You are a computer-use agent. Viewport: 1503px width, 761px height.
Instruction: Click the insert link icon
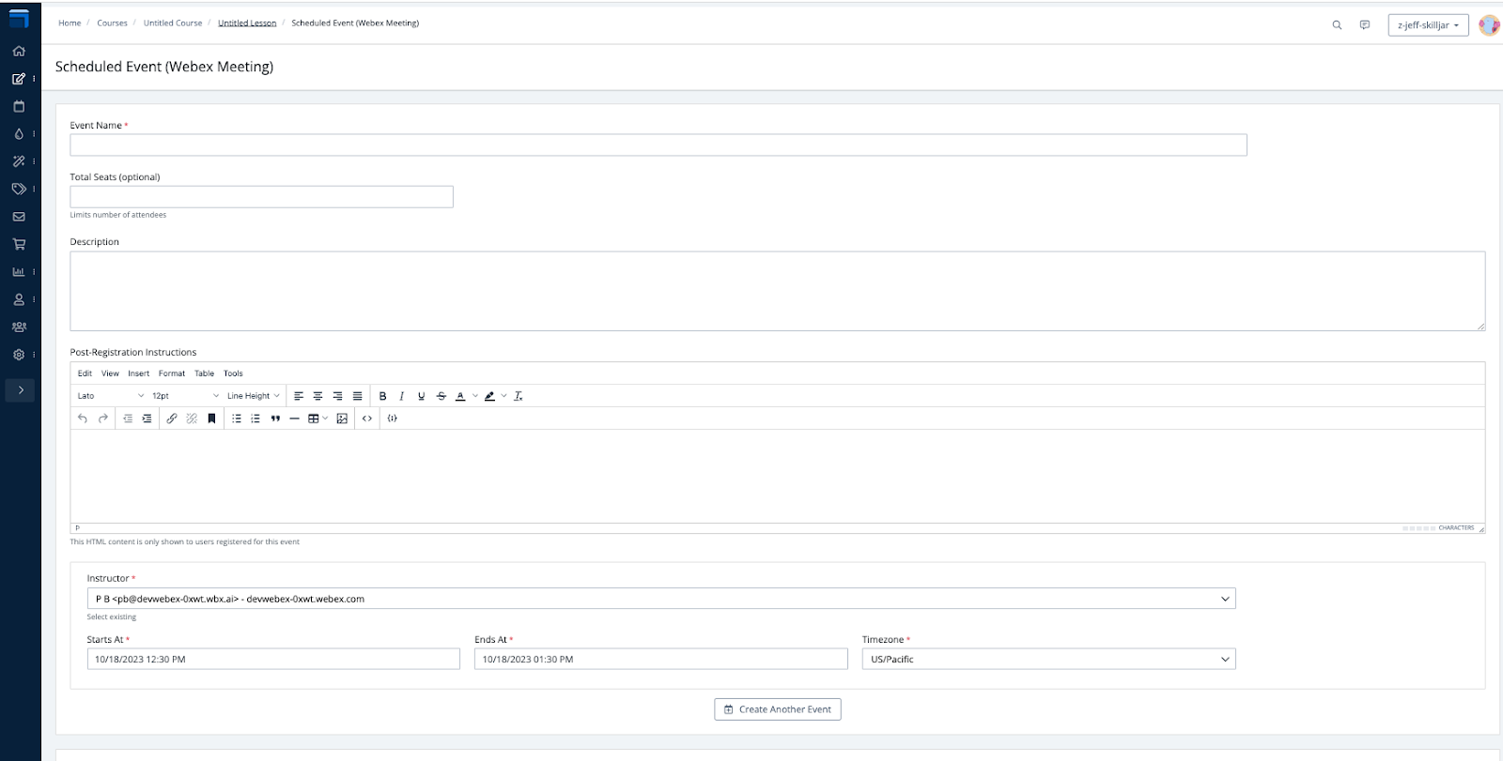pyautogui.click(x=172, y=419)
